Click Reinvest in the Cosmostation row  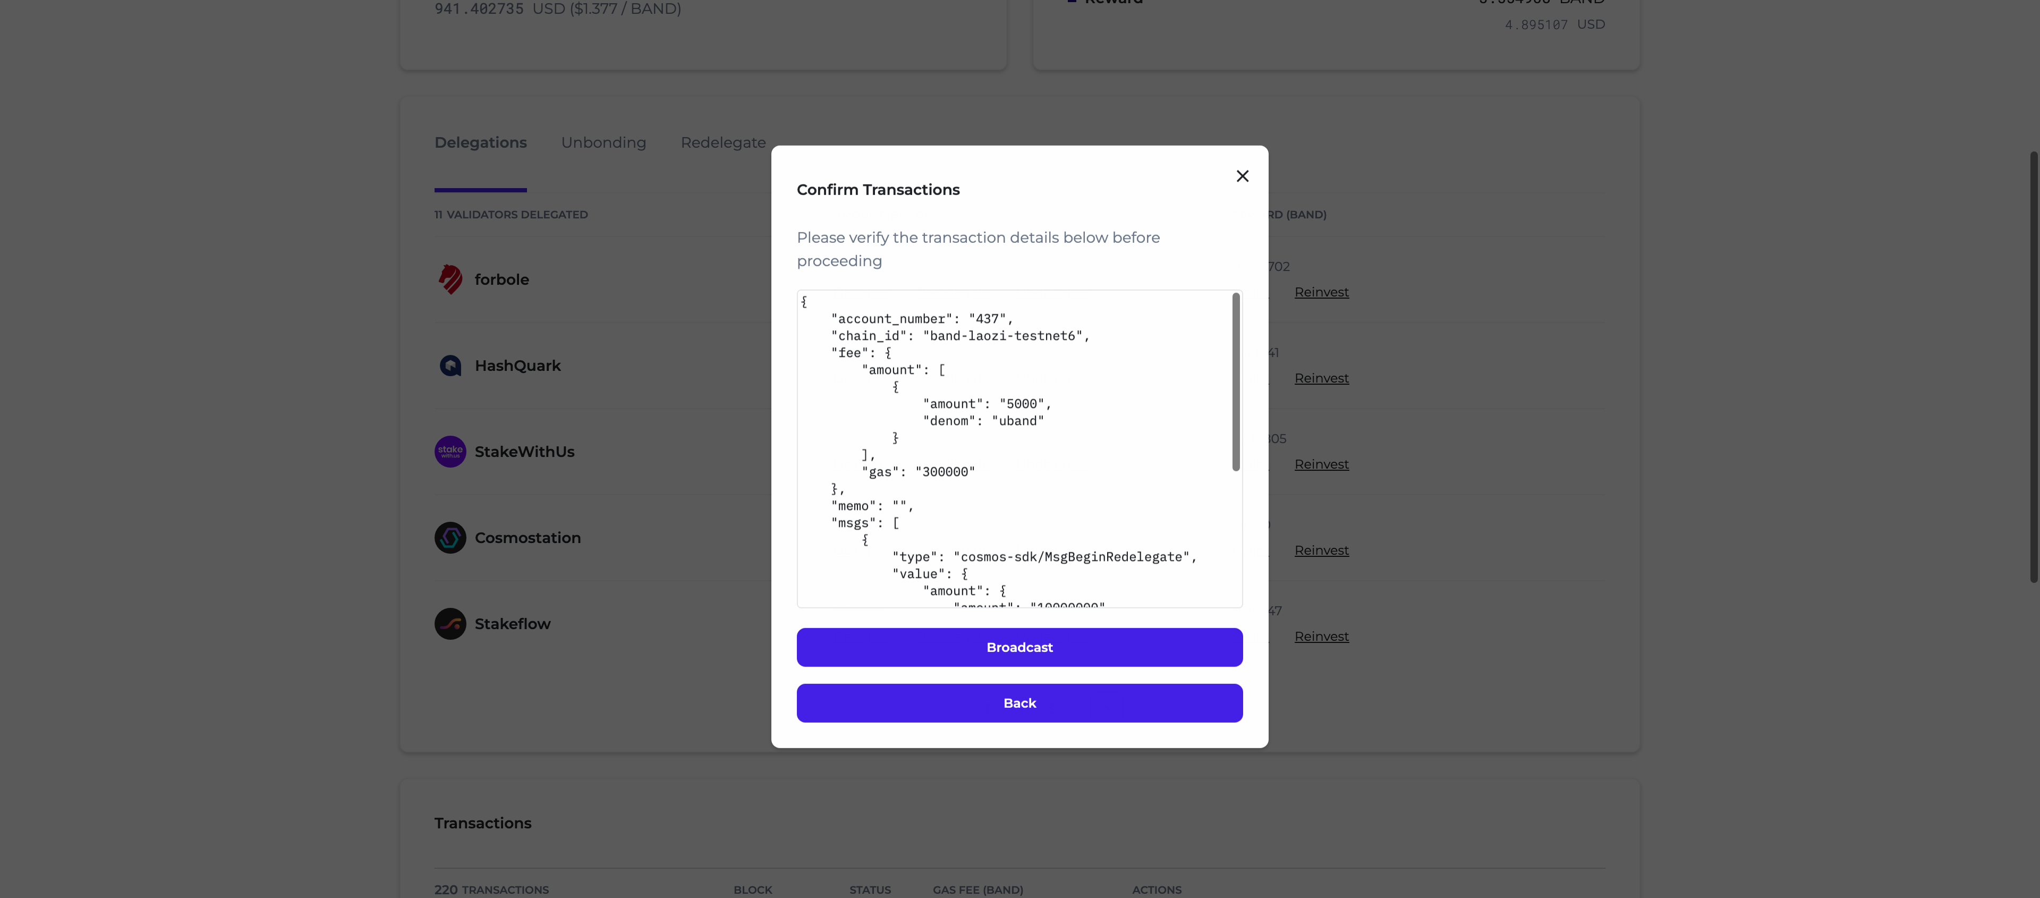[x=1321, y=549]
